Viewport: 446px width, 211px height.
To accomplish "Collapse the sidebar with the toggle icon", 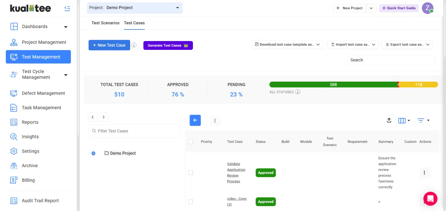I will [x=67, y=8].
